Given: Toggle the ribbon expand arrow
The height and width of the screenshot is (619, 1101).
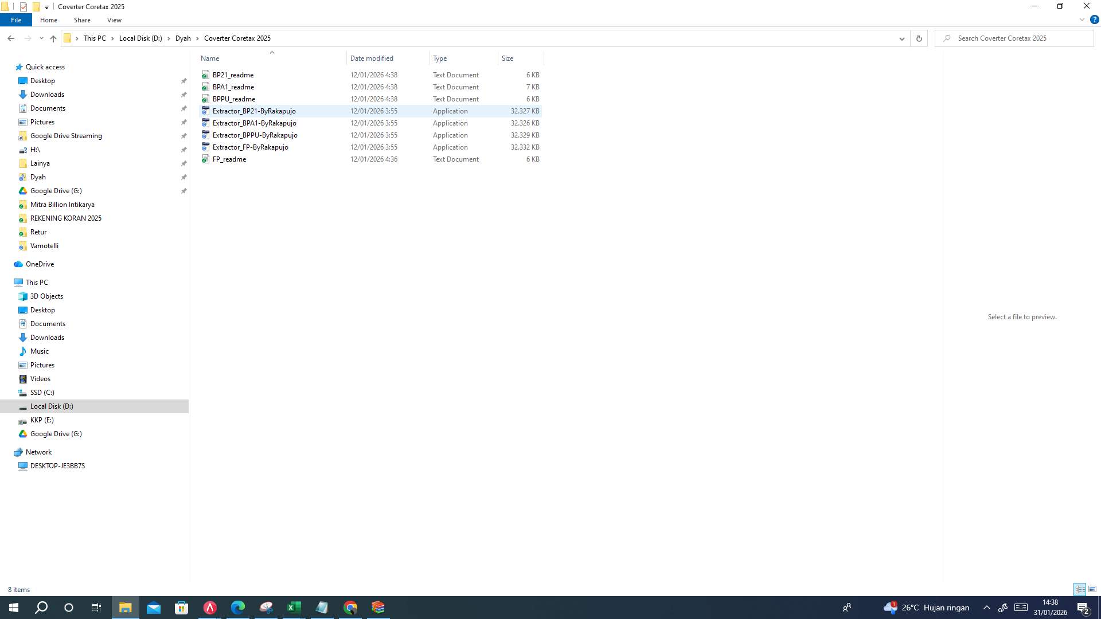Looking at the screenshot, I should [1082, 19].
